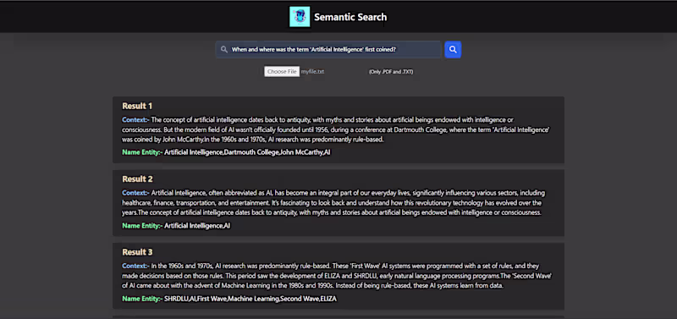This screenshot has height=319, width=677.
Task: Click the Choose File button
Action: 282,72
